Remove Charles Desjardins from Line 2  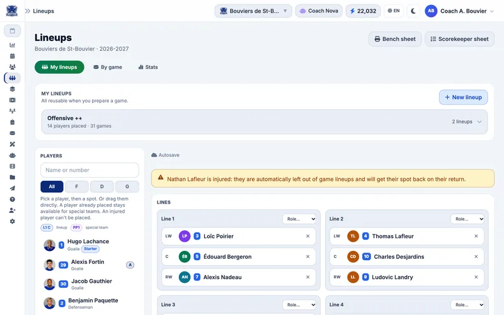coord(476,256)
